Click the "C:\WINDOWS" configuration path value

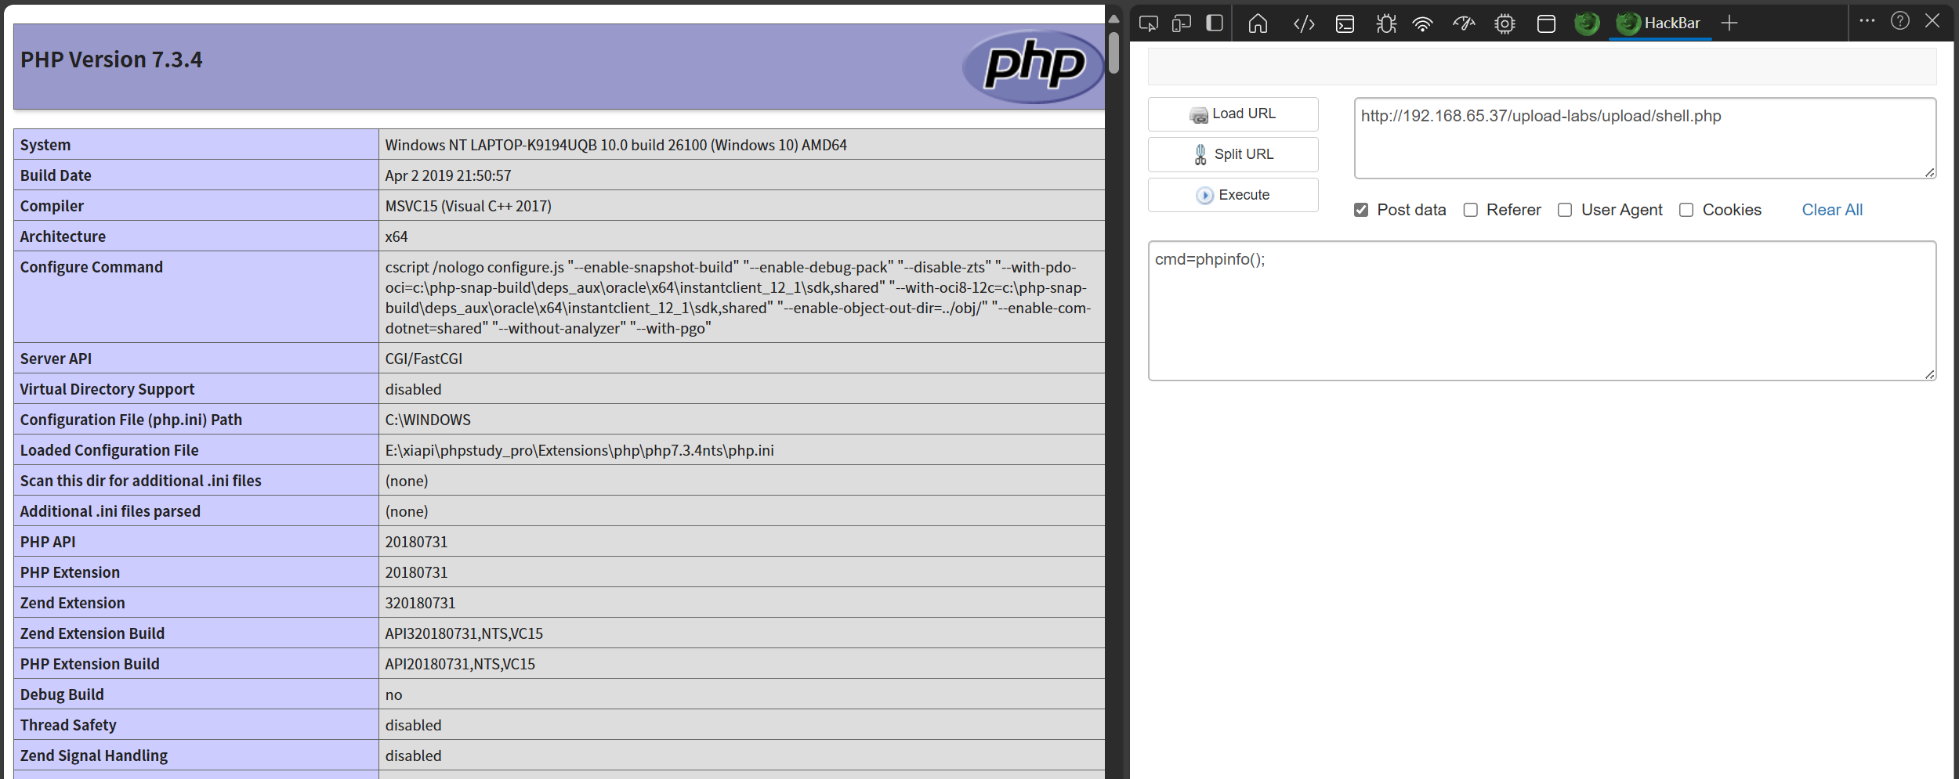point(428,420)
